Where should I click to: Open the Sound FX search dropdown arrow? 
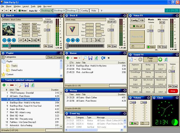click(x=135, y=59)
